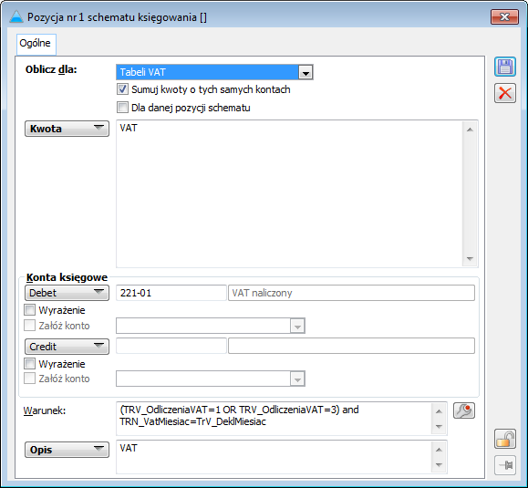Open the condition wizard via wrench icon
The height and width of the screenshot is (488, 528).
coord(463,410)
